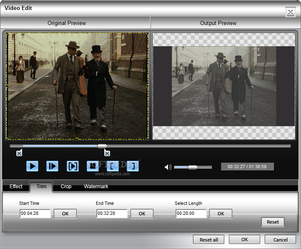Click the Stop playback button

coord(93,166)
